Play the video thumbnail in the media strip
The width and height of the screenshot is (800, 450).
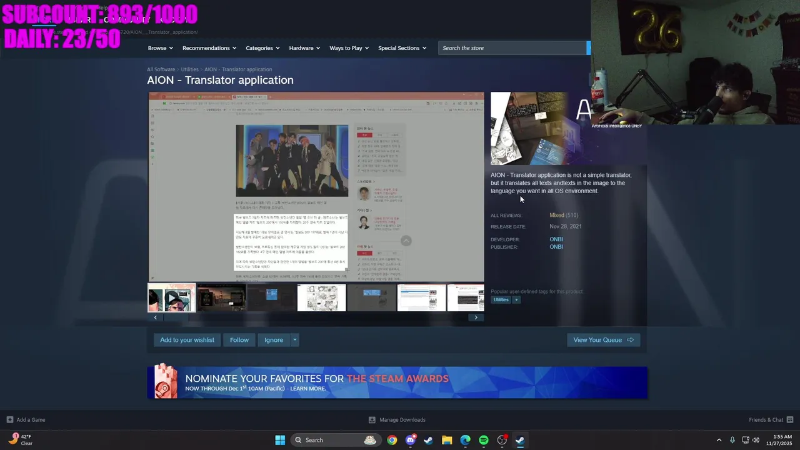coord(171,298)
